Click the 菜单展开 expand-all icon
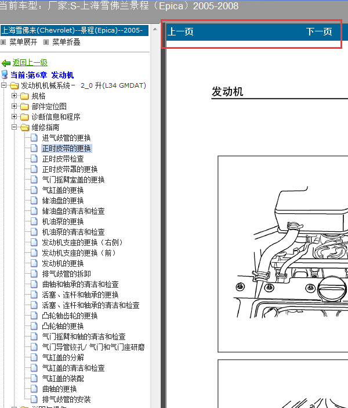Screen dimensions: 348x408 click(3, 42)
